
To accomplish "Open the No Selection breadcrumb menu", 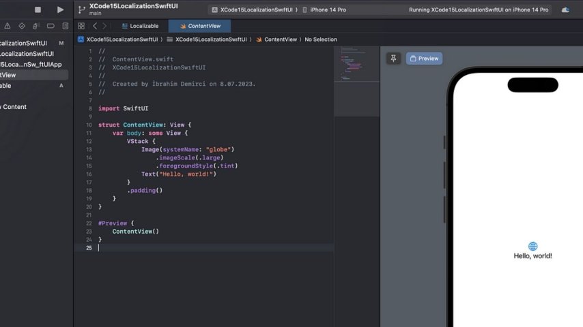I will 321,40.
